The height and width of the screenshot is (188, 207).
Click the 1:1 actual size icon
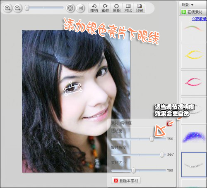[x=80, y=8]
